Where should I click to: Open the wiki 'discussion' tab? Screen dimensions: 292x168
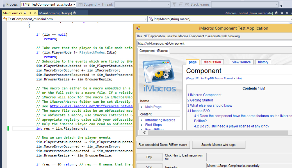coord(212,62)
